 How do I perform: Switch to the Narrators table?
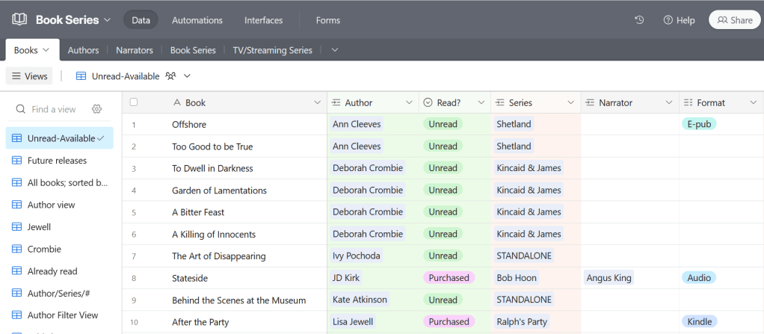coord(135,50)
